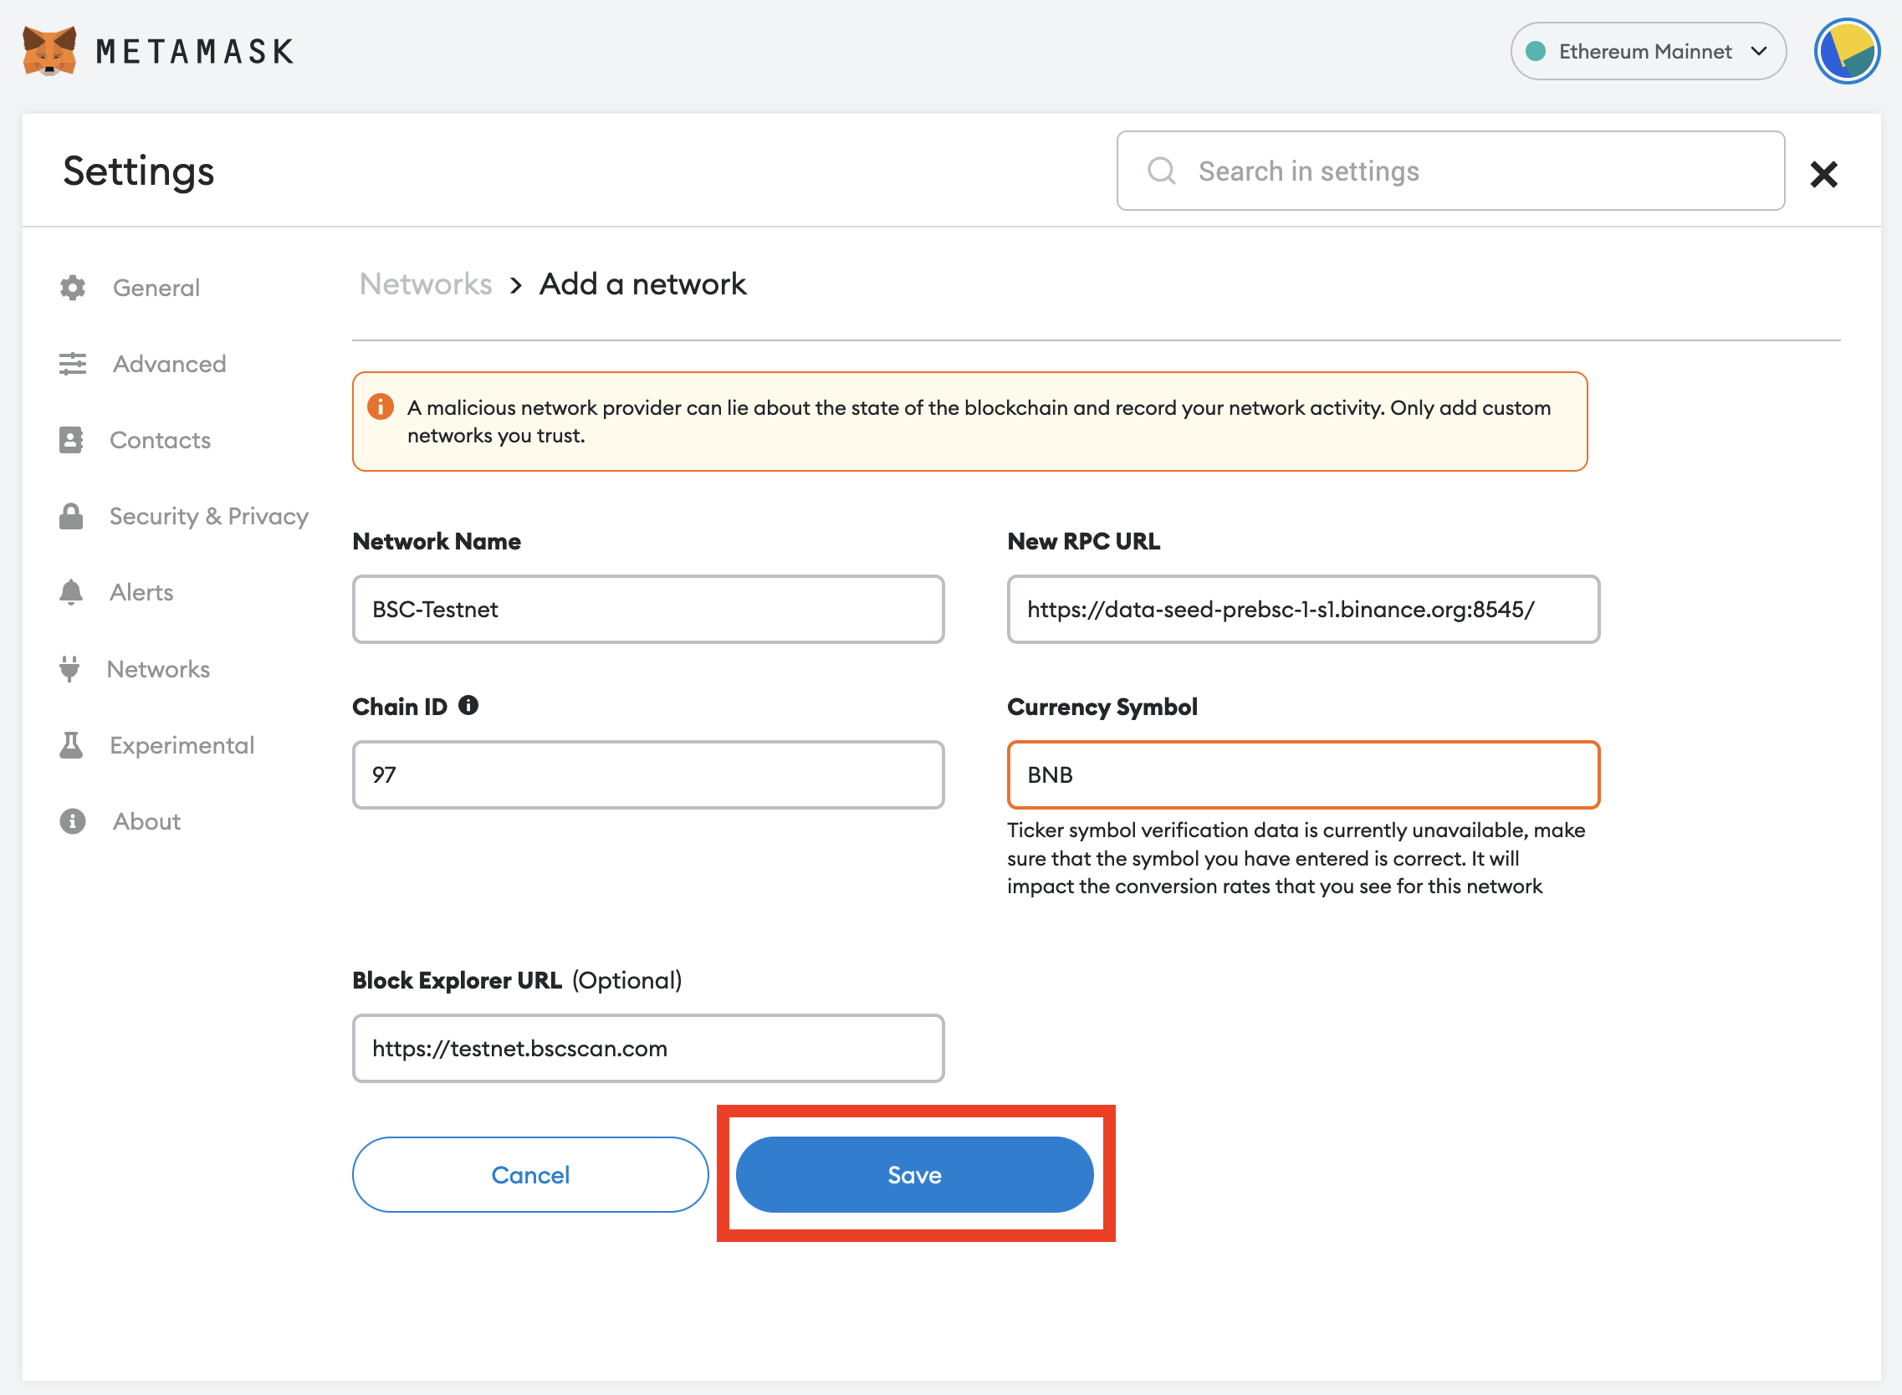Click the search magnifier icon
The height and width of the screenshot is (1395, 1902).
(x=1161, y=171)
